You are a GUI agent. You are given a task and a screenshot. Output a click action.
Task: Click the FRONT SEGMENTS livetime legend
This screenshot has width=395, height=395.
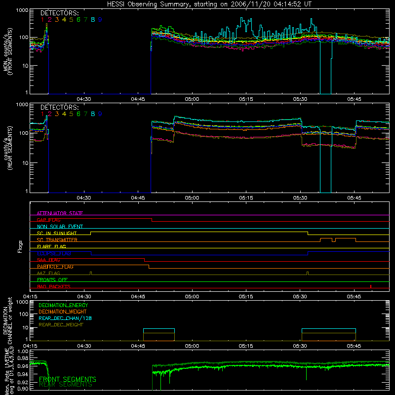tap(68, 379)
